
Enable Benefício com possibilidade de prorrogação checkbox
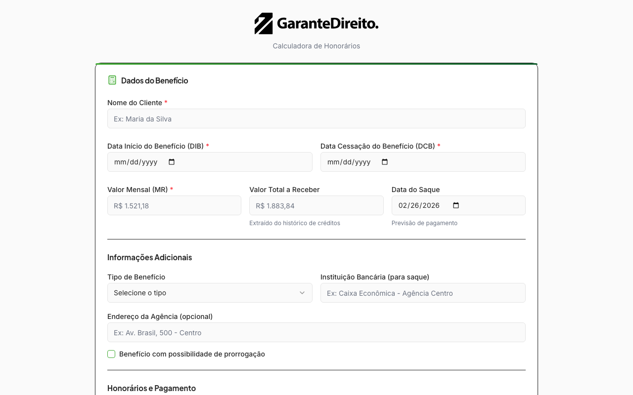tap(111, 354)
